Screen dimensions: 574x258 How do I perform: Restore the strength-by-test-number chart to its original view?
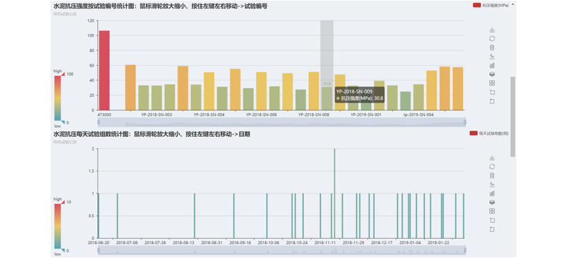pos(492,39)
